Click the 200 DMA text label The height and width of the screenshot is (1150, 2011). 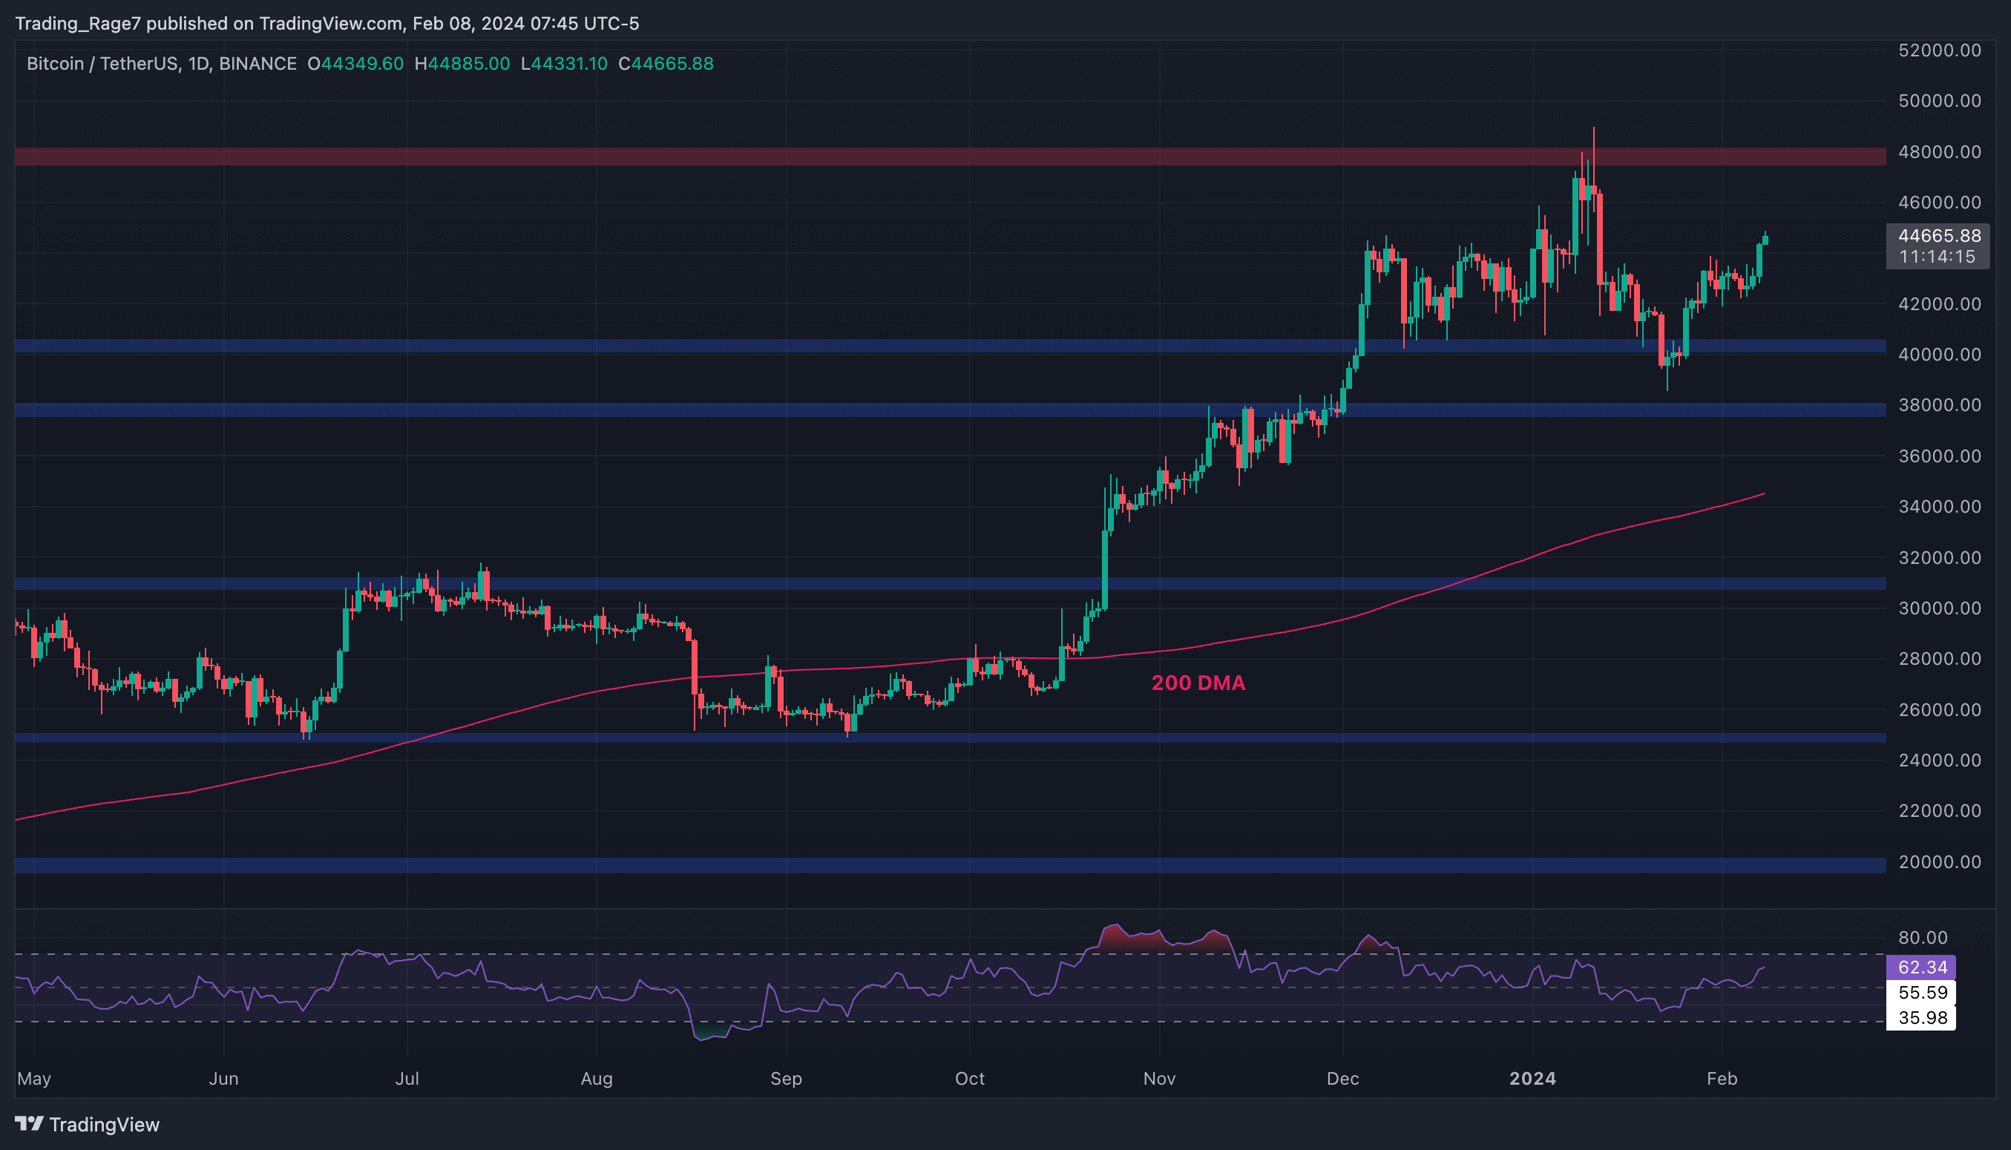(x=1198, y=683)
